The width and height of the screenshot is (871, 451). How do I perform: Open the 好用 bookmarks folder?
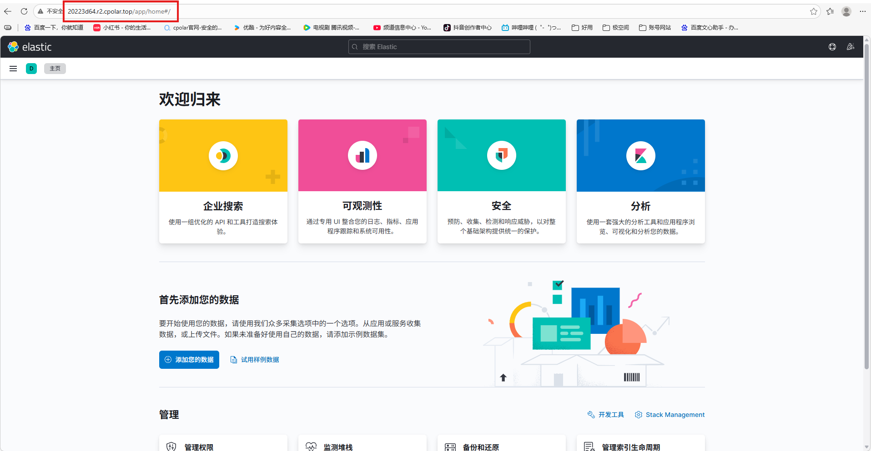click(x=582, y=28)
